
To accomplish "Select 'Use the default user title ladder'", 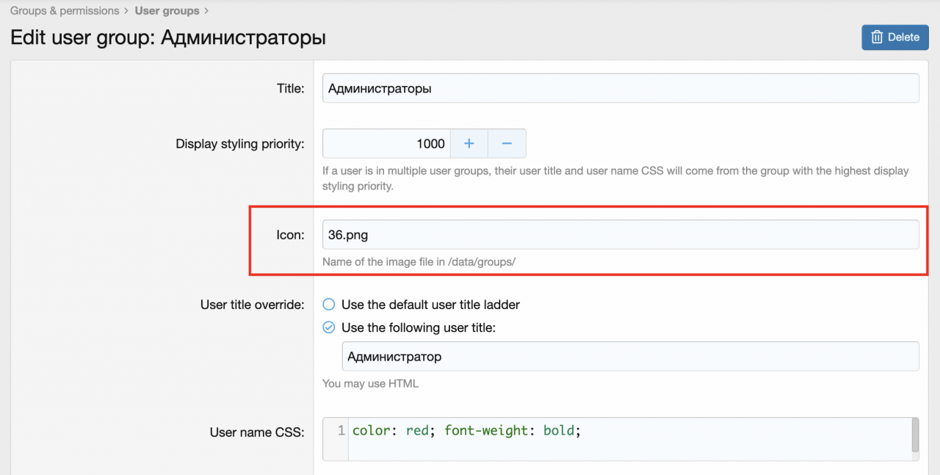I will coord(329,304).
